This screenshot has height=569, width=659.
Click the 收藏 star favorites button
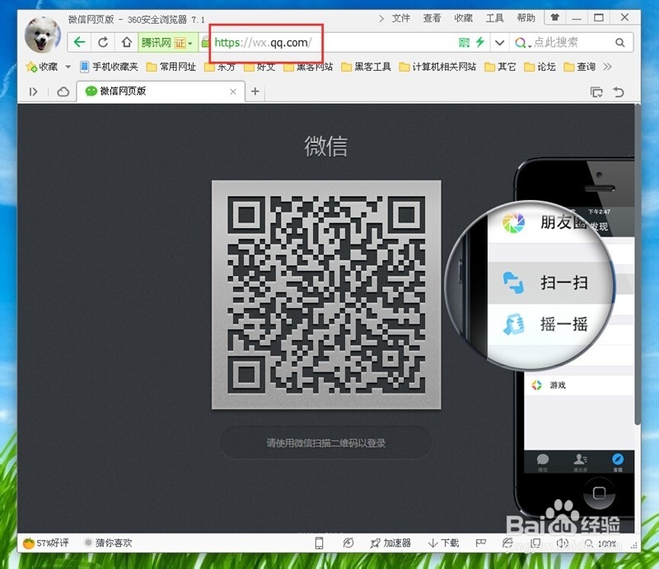click(x=41, y=67)
